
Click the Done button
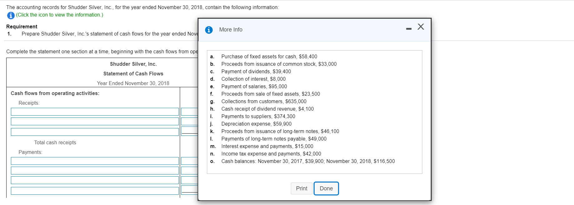click(326, 188)
